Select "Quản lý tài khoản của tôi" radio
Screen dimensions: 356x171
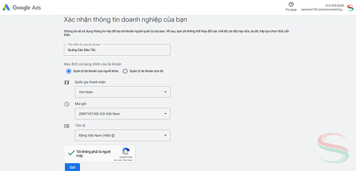pyautogui.click(x=125, y=71)
